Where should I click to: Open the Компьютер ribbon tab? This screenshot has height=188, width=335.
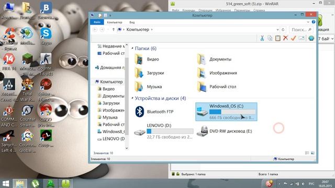pyautogui.click(x=115, y=22)
